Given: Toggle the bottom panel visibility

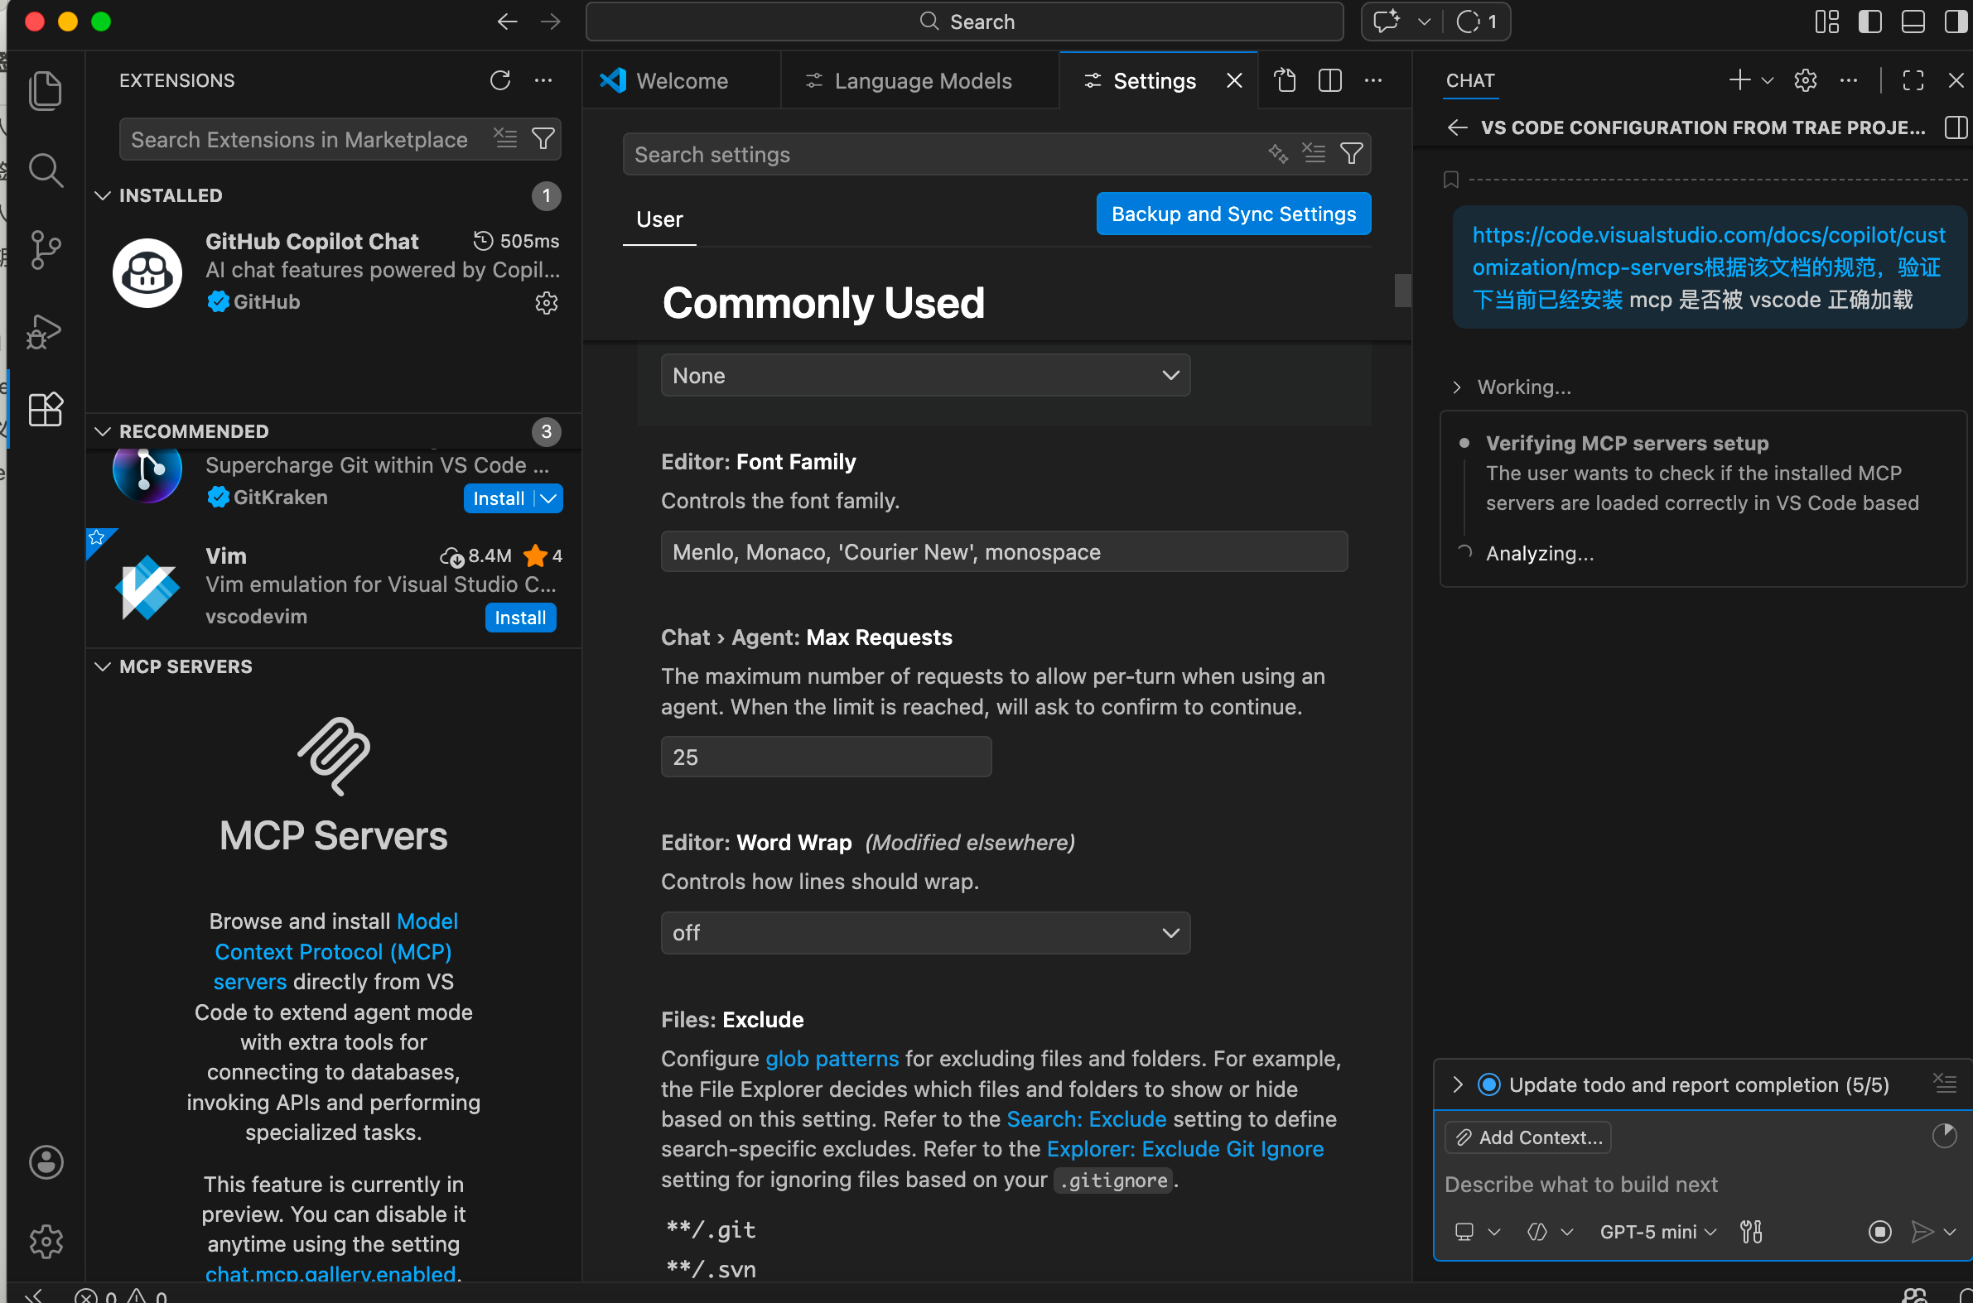Looking at the screenshot, I should (1913, 22).
